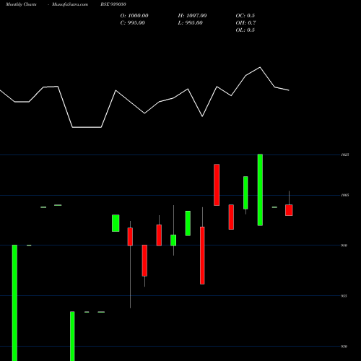
Task: Click the 1005 price axis label
Action: click(345, 195)
